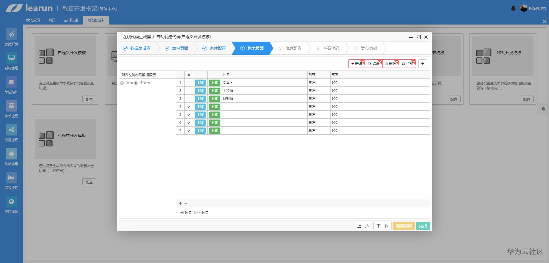Viewport: 549px width, 263px height.
Task: Open the 系统管理 sidebar module
Action: point(11,61)
